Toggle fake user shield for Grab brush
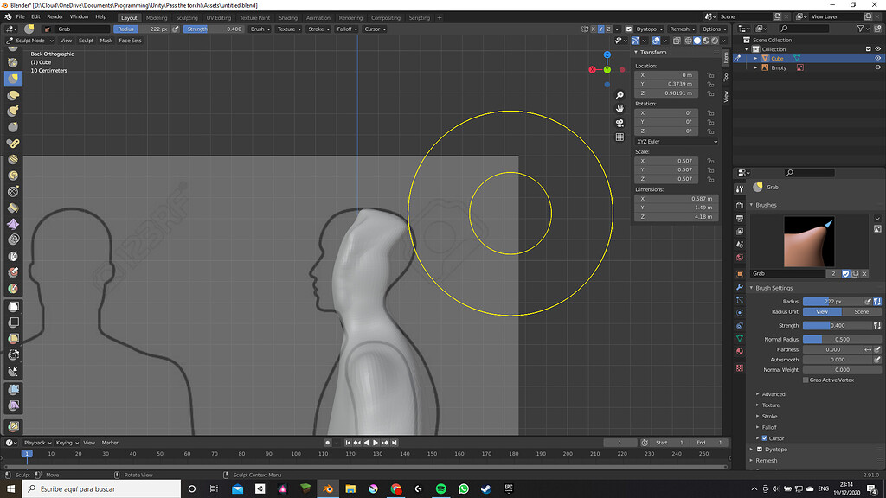This screenshot has height=498, width=886. (846, 273)
